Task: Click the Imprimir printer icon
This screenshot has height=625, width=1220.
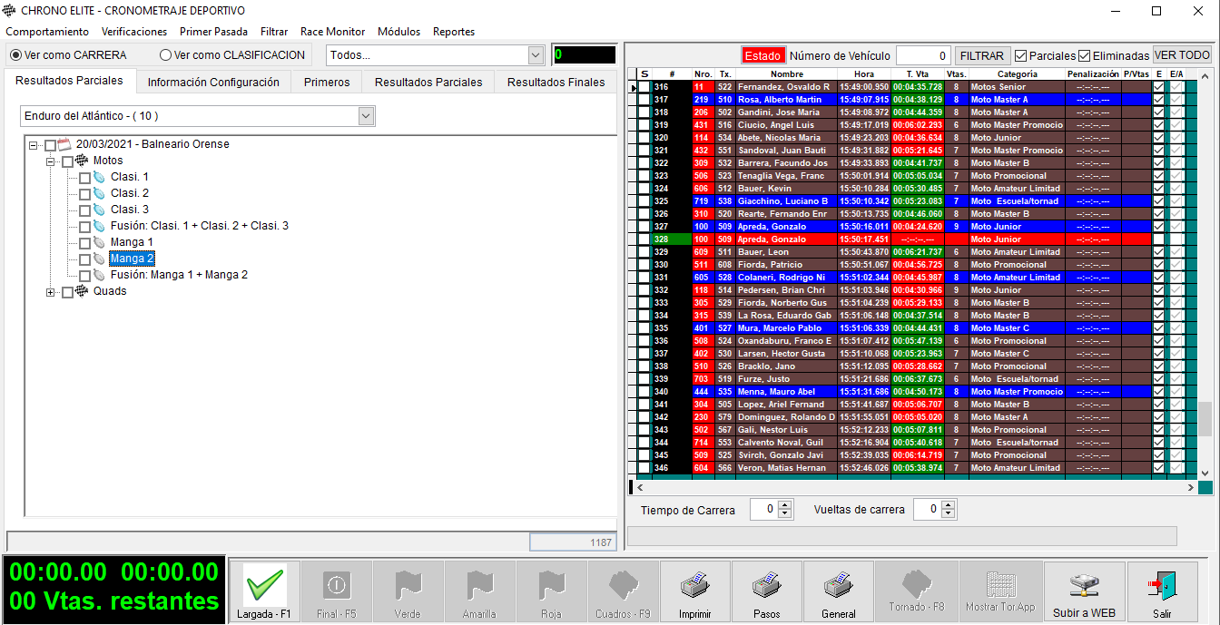Action: 694,586
